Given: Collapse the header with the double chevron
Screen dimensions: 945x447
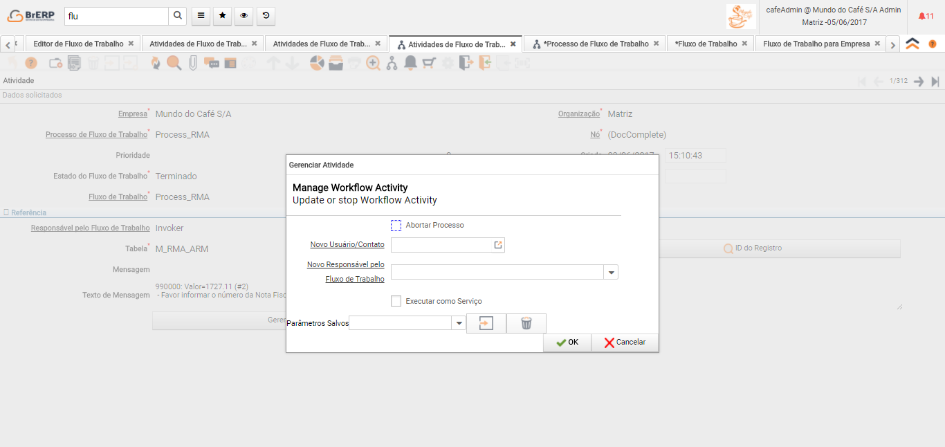Looking at the screenshot, I should click(912, 44).
